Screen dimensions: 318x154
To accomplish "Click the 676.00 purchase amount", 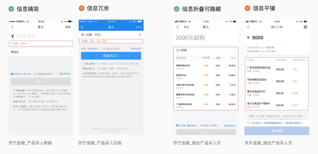I will (x=280, y=105).
